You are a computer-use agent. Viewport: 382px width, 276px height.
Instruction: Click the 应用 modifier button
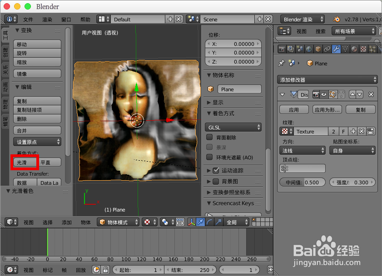[294, 110]
